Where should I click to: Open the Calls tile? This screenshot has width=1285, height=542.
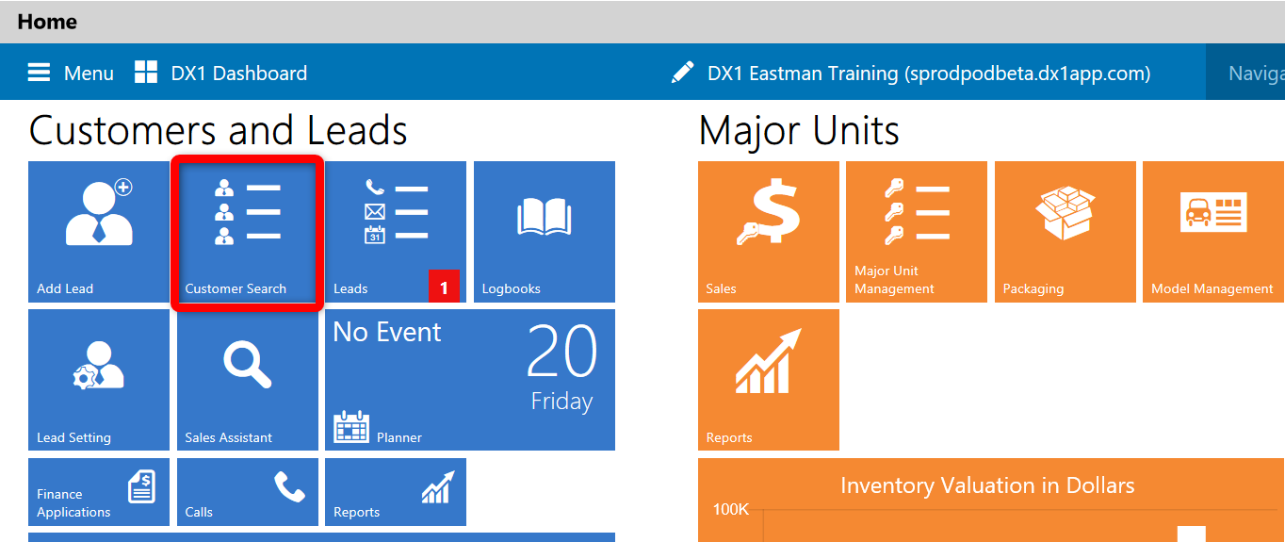248,492
